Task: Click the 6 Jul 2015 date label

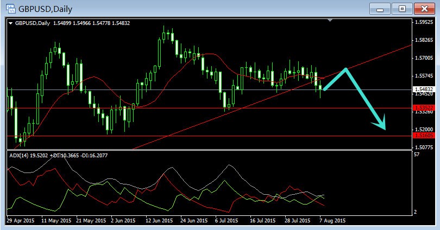Action: pyautogui.click(x=227, y=220)
